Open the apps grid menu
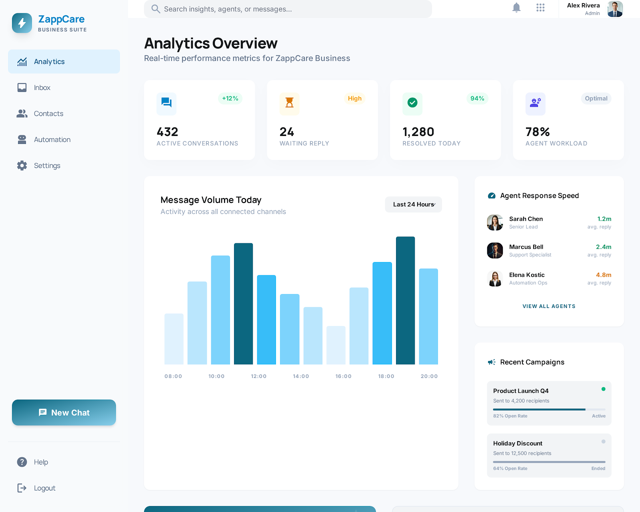Viewport: 640px width, 512px height. [x=540, y=8]
